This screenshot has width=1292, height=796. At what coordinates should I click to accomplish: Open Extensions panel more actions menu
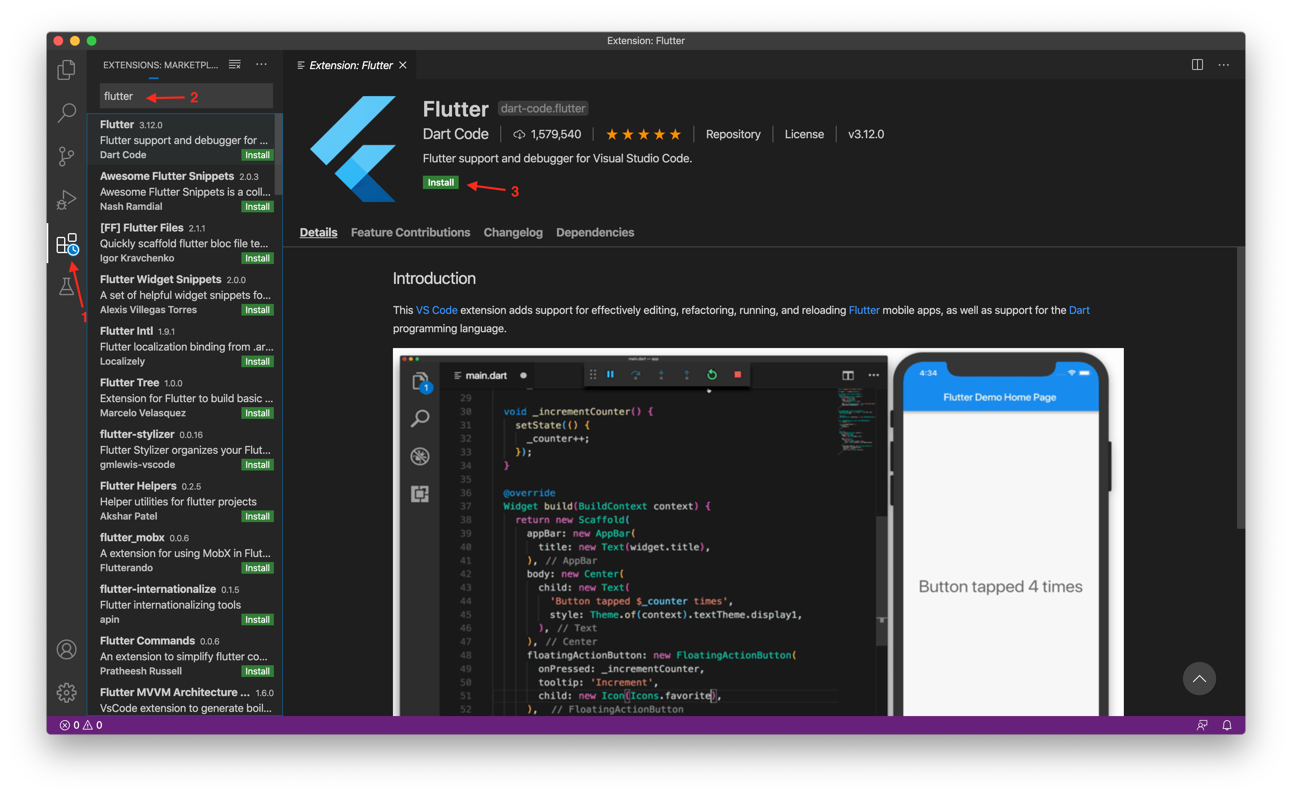(x=261, y=64)
